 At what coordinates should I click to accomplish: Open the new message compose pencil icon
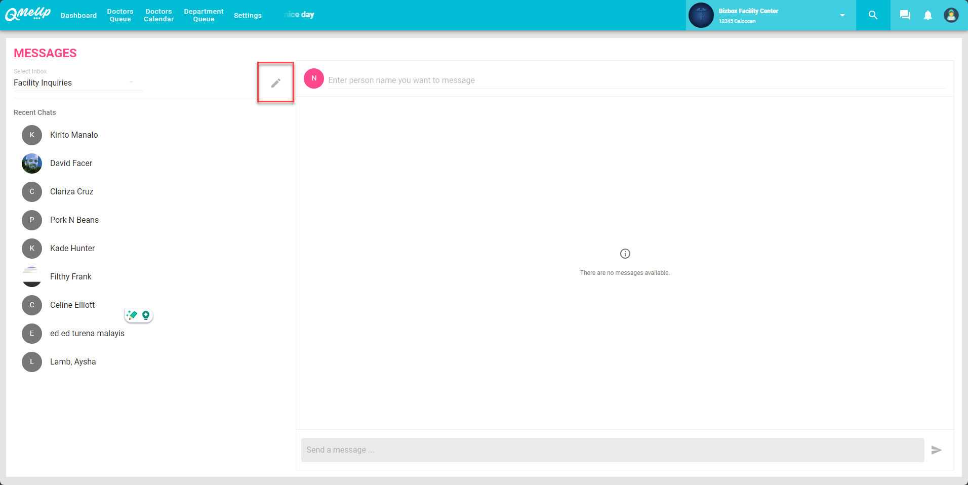click(x=275, y=82)
